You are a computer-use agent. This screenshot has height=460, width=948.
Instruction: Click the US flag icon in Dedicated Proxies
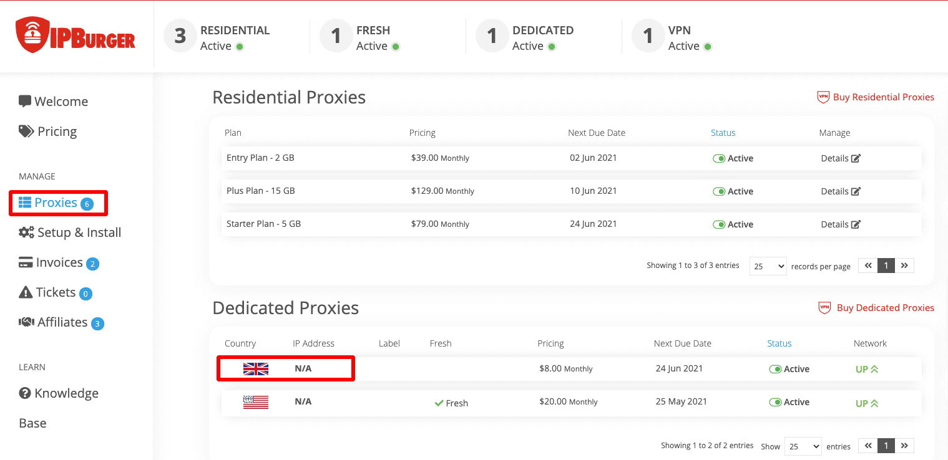coord(255,402)
